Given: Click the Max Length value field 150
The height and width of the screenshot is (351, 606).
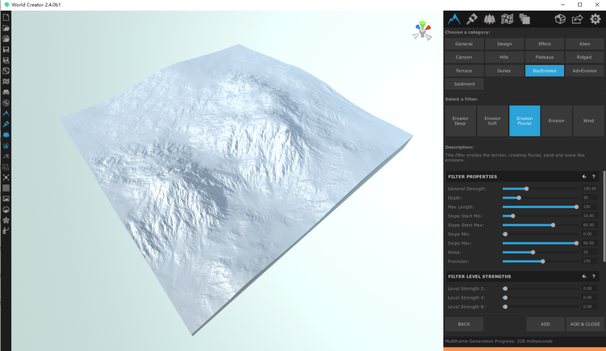Looking at the screenshot, I should point(590,206).
